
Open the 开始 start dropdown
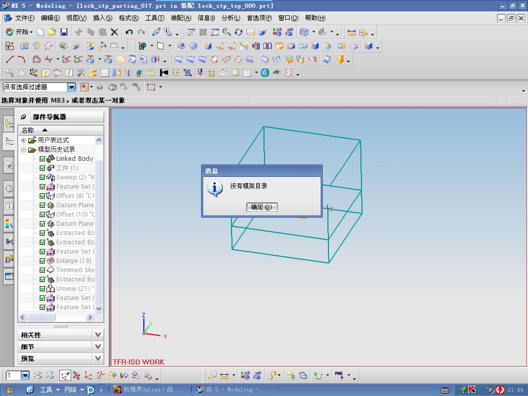(20, 32)
